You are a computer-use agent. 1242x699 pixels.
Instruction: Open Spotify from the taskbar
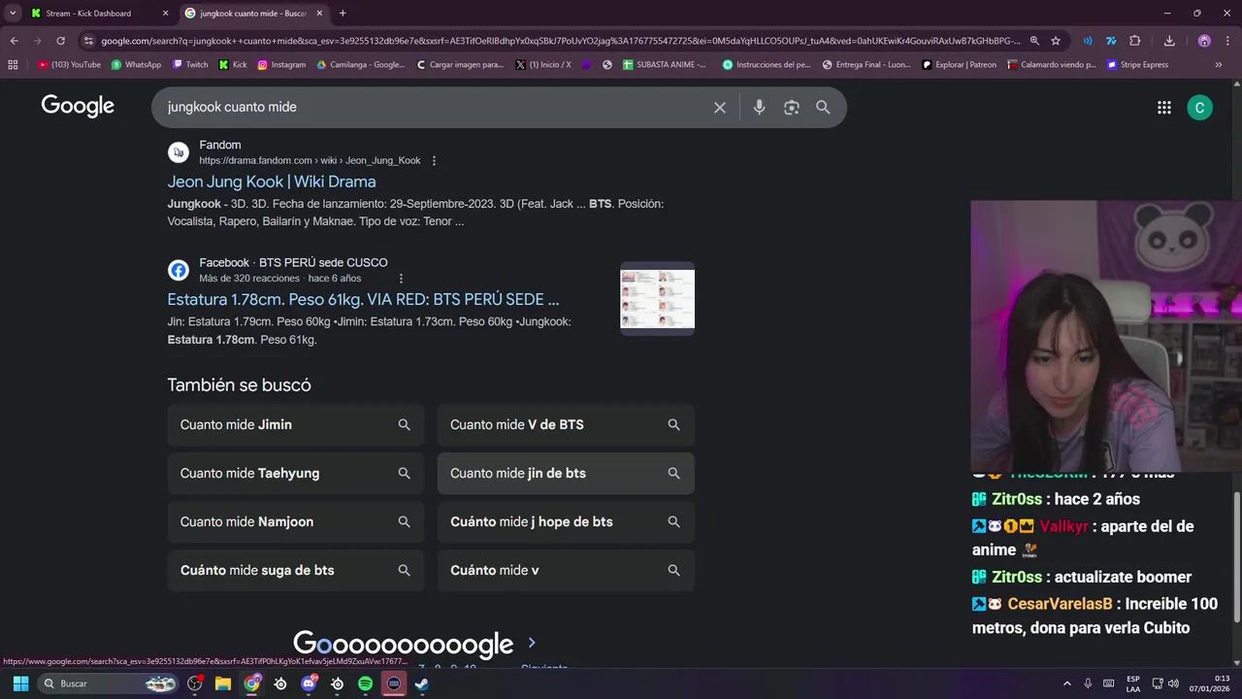tap(365, 683)
